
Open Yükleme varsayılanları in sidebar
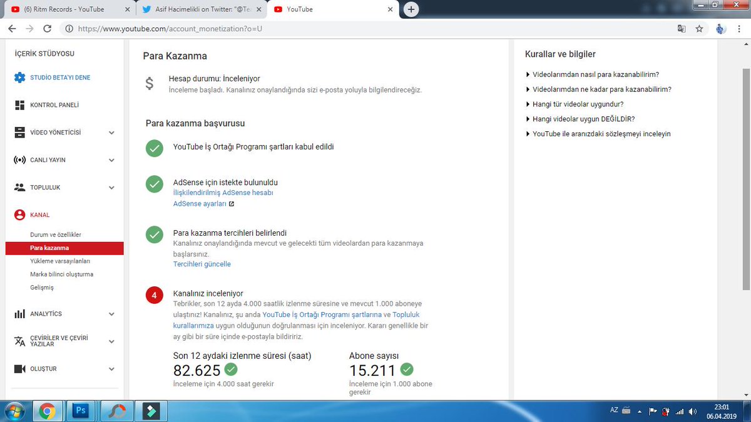click(x=60, y=261)
